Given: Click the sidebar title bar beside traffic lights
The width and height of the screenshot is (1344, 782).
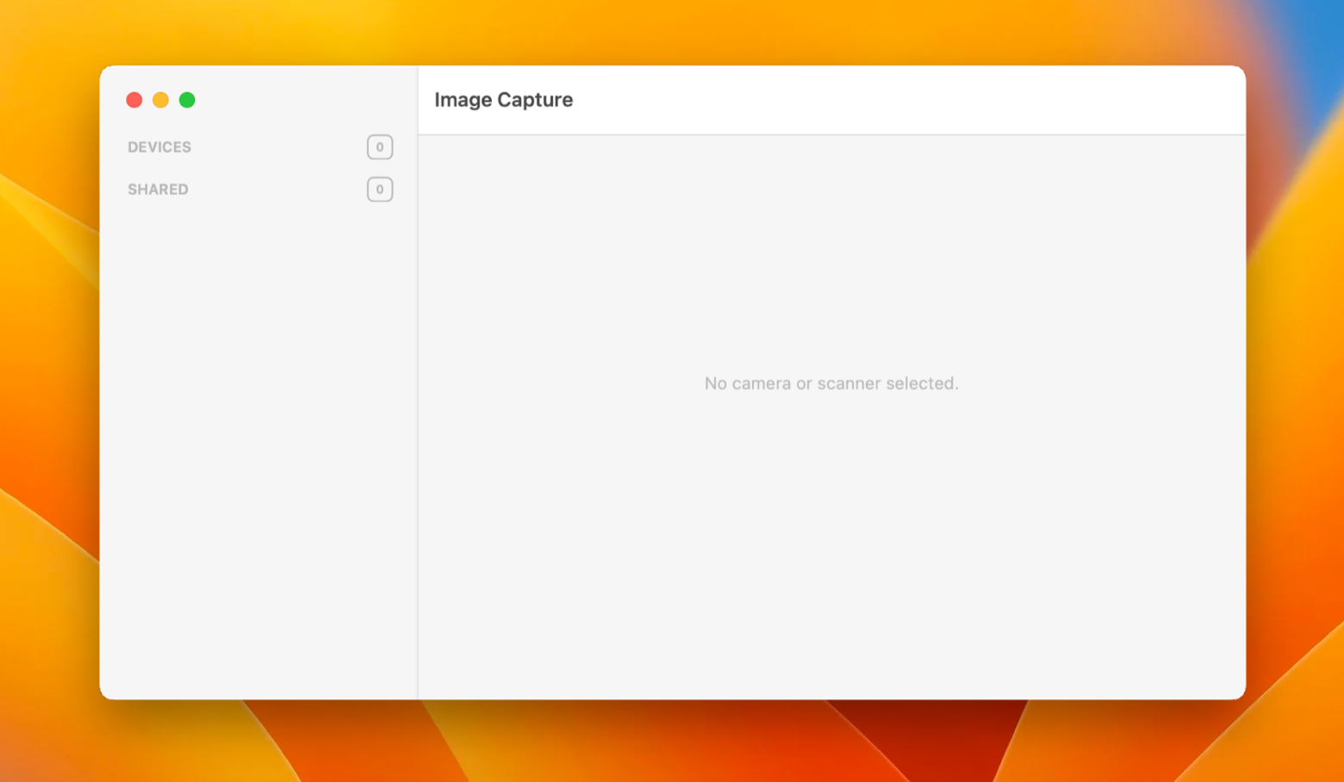Looking at the screenshot, I should [x=302, y=100].
